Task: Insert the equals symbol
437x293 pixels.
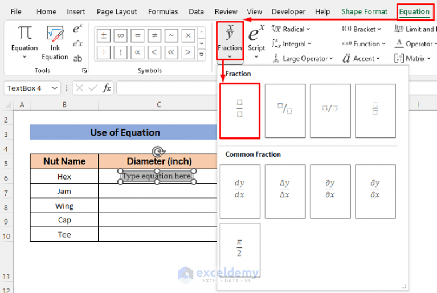Action: point(137,35)
